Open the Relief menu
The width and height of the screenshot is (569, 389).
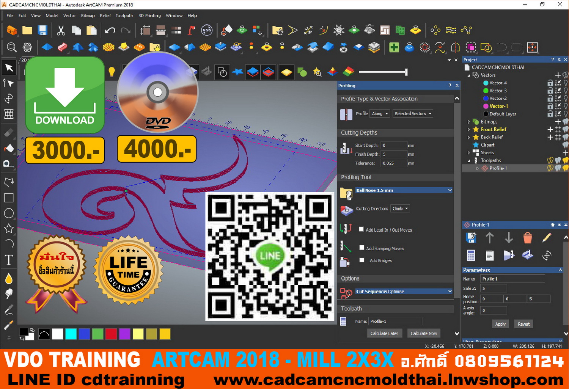tap(105, 16)
